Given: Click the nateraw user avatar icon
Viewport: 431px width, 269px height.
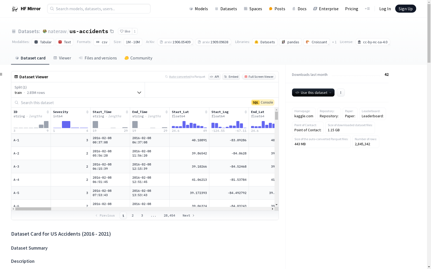Looking at the screenshot, I should (x=45, y=31).
